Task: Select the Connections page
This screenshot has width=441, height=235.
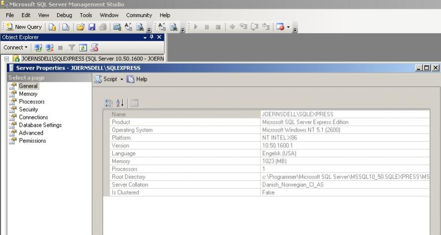Action: [x=33, y=117]
